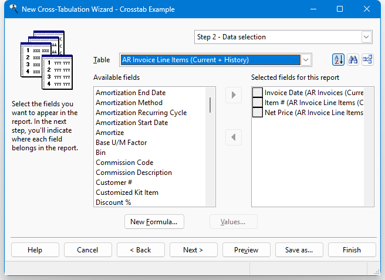This screenshot has height=280, width=385.
Task: Open the table relationships diagram icon
Action: (368, 60)
